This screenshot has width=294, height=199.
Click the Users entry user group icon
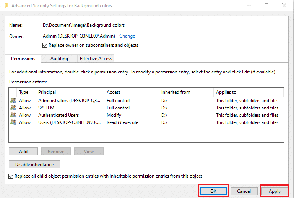[x=13, y=122]
